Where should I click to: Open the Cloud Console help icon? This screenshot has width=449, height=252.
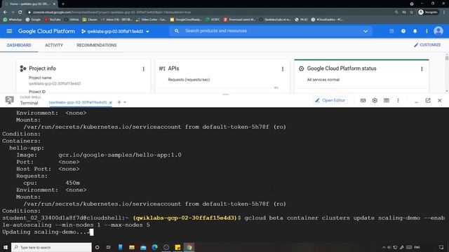[x=403, y=31]
